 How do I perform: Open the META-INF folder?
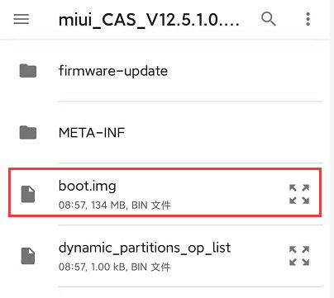pos(92,133)
